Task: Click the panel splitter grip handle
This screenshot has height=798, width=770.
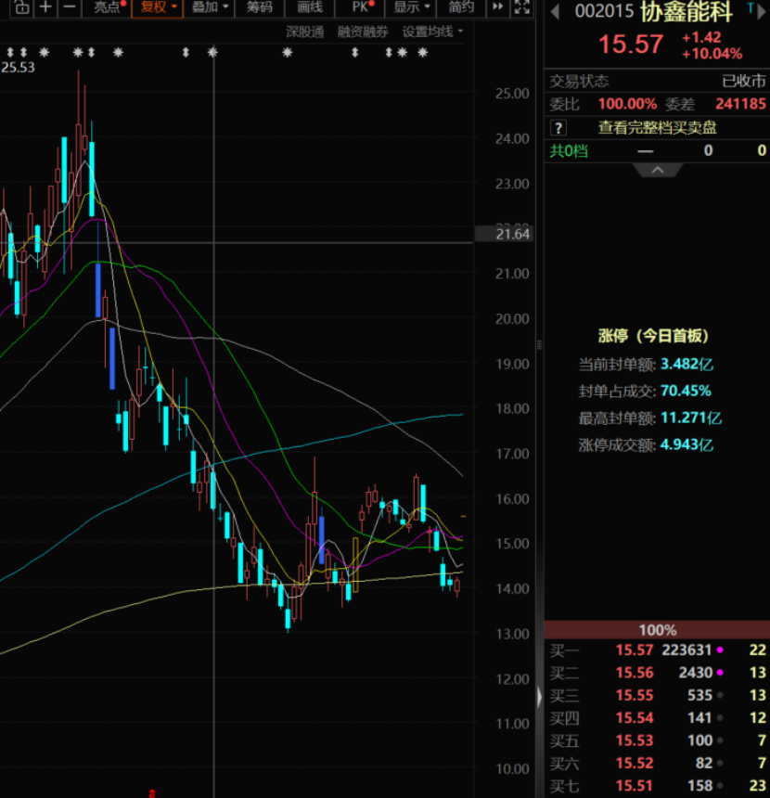Action: point(539,345)
